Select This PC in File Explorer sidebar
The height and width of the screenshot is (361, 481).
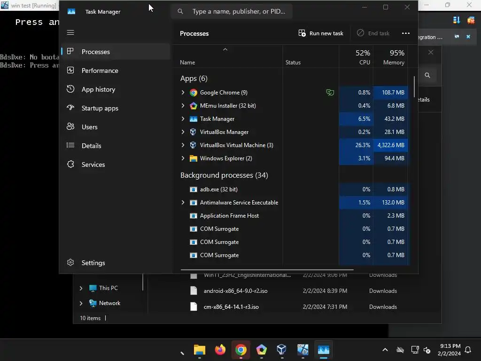(109, 288)
